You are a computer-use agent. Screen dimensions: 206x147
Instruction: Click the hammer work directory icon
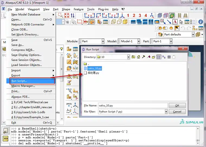(x=143, y=57)
